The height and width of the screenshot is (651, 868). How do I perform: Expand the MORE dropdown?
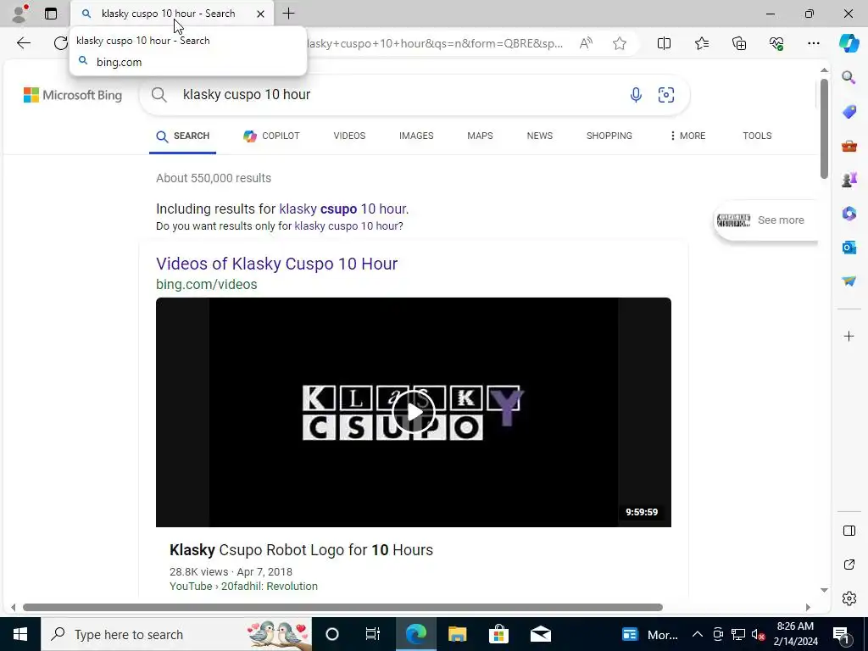[687, 136]
